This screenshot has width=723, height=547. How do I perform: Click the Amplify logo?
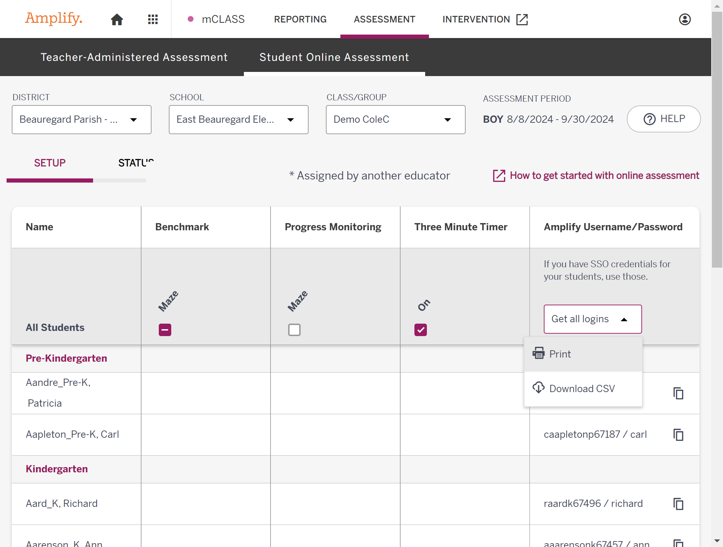tap(54, 18)
